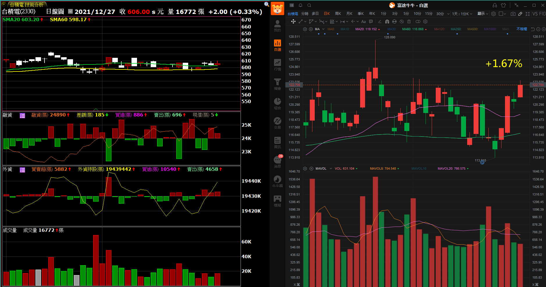Click zoom-in plus icon on MA row
This screenshot has height=287, width=546.
[x=544, y=29]
